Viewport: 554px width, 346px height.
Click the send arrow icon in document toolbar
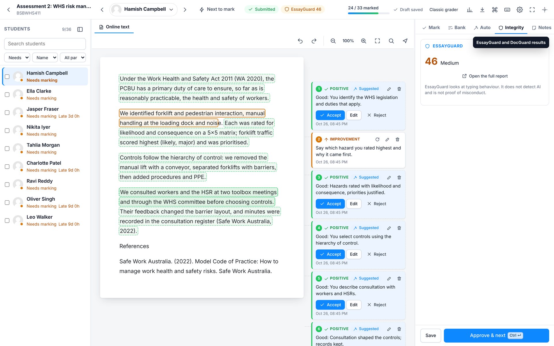[x=405, y=41]
